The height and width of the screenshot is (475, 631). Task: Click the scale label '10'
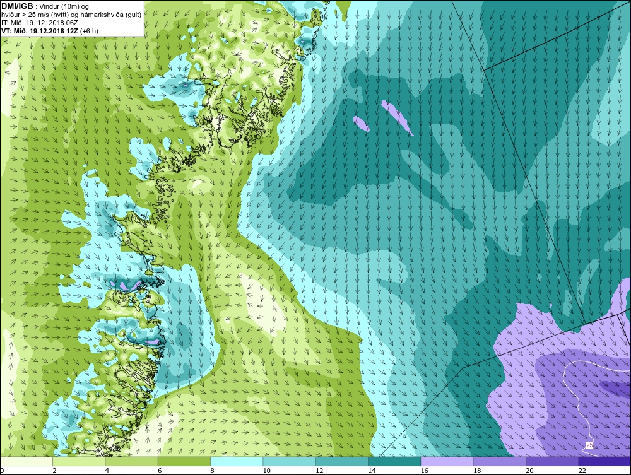[267, 471]
